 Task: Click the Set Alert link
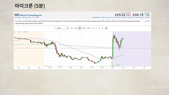tap(148, 17)
